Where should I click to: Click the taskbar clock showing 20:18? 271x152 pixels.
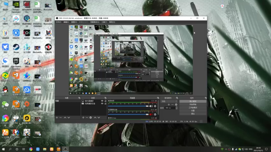pyautogui.click(x=258, y=149)
